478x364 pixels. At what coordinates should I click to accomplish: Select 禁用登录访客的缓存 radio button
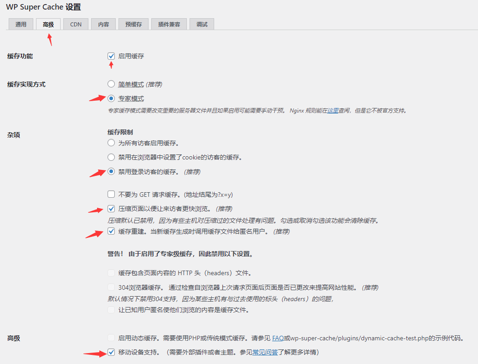[x=111, y=171]
